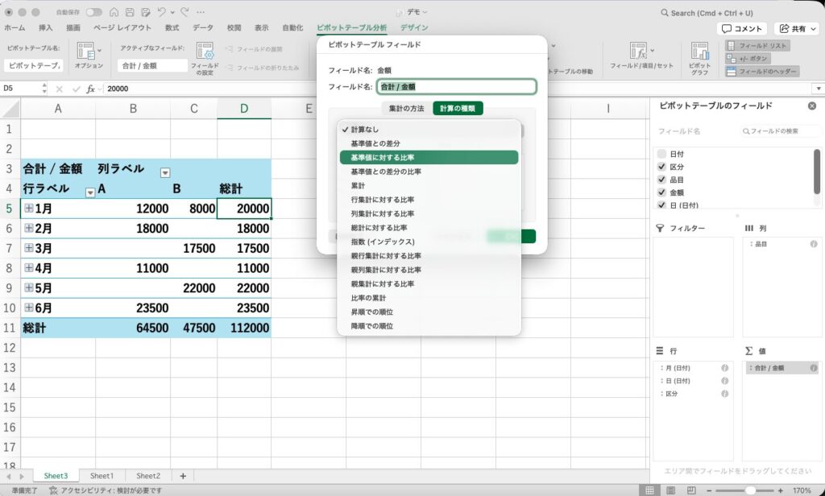Viewport: 825px width, 496px height.
Task: Expand the 6月 row group
Action: (29, 308)
